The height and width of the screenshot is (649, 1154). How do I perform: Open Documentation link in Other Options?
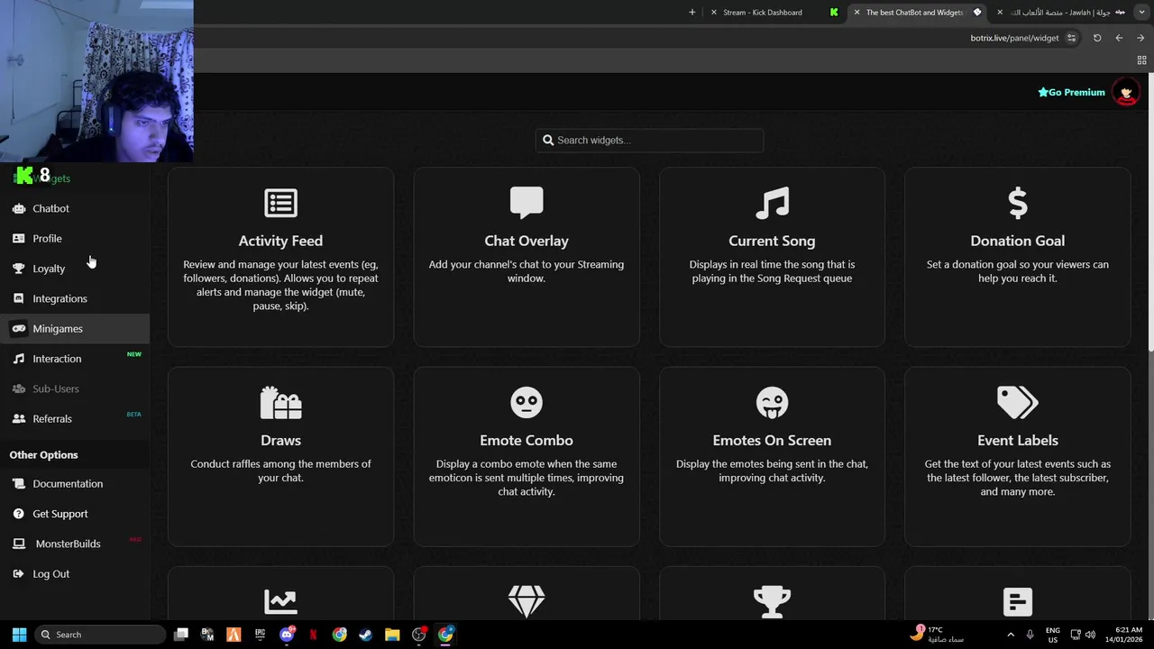click(75, 483)
